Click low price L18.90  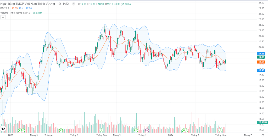100,4
